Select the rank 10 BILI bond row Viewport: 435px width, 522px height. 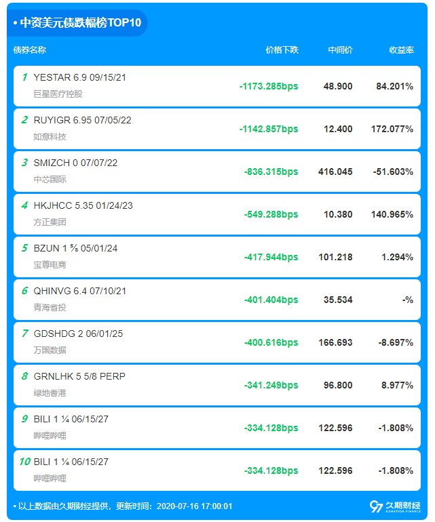pos(217,470)
